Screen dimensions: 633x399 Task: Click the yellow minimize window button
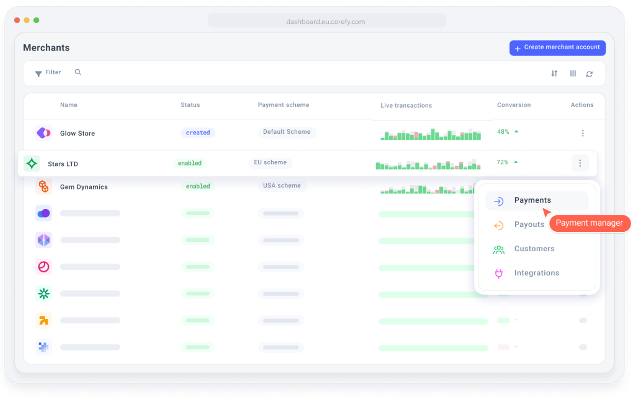pyautogui.click(x=27, y=20)
